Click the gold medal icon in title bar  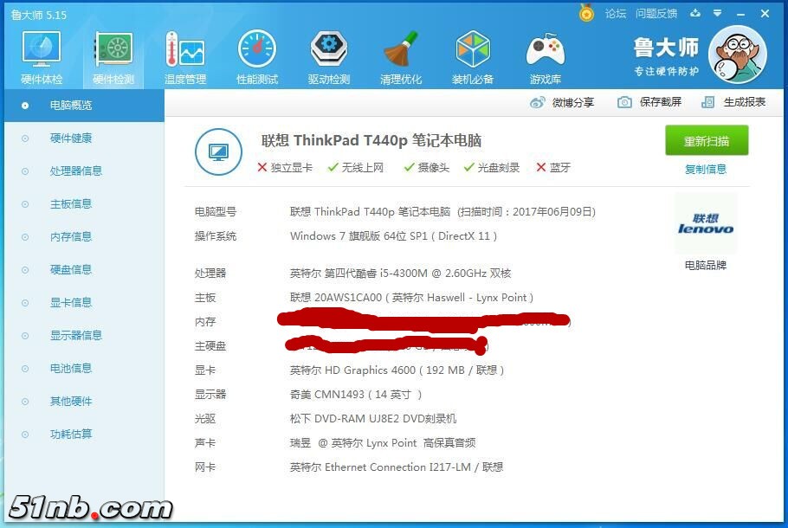[x=586, y=14]
